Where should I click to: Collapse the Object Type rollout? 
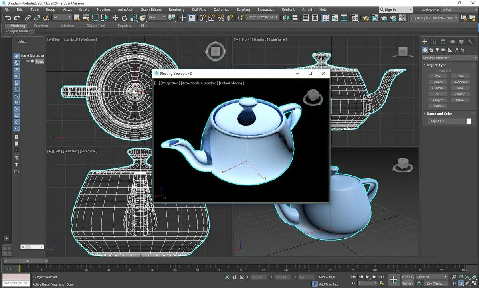(x=436, y=65)
